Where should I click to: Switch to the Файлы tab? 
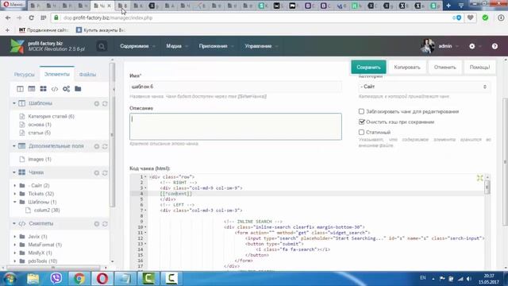[x=87, y=75]
